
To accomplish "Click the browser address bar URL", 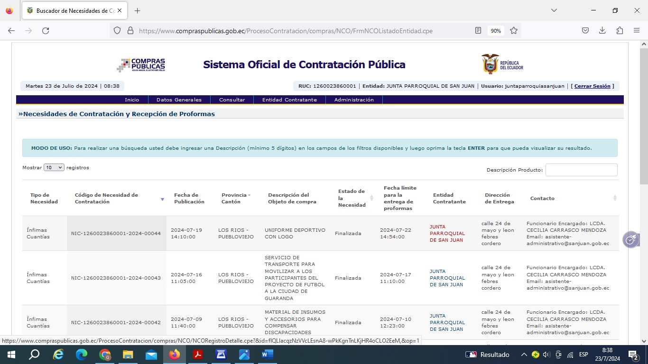I will pos(285,31).
